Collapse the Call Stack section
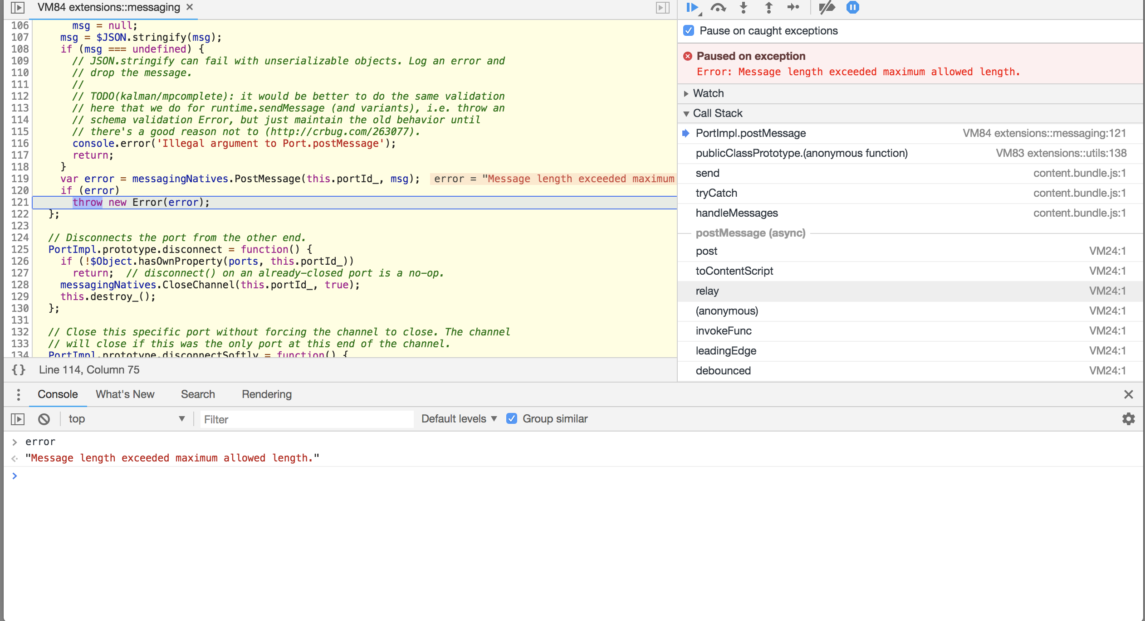Screen dimensions: 1145x621 (x=717, y=113)
